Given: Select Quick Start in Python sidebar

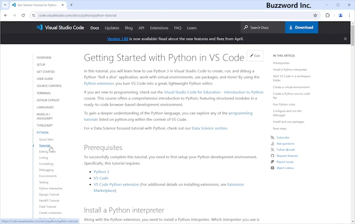Looking at the screenshot, I should click(x=46, y=140).
